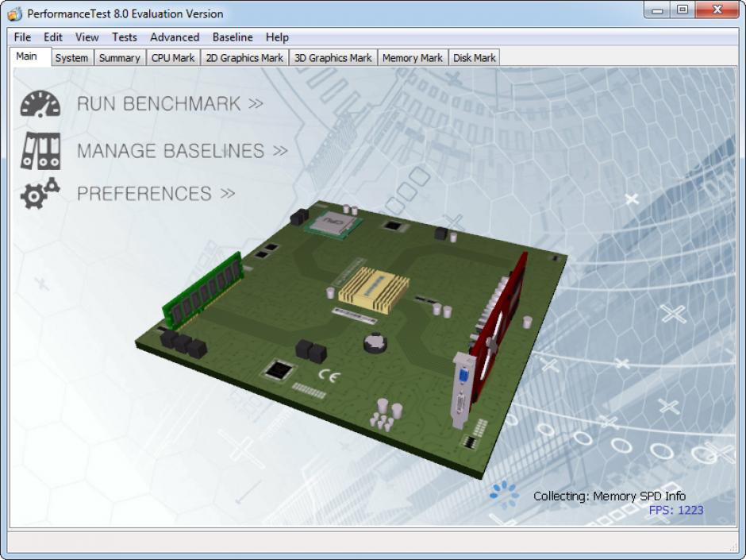The width and height of the screenshot is (746, 560).
Task: Minimize the PerformanceTest window
Action: 657,10
